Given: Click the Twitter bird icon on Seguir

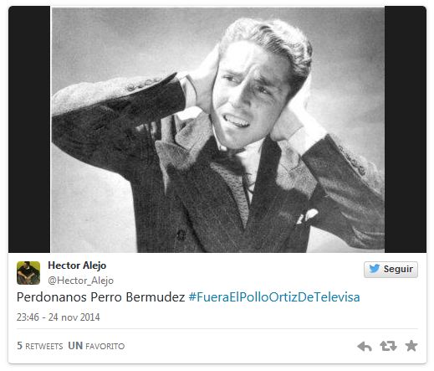Looking at the screenshot, I should pyautogui.click(x=374, y=269).
